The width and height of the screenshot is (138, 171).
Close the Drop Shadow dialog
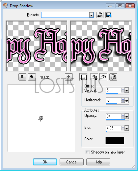[x=130, y=6]
